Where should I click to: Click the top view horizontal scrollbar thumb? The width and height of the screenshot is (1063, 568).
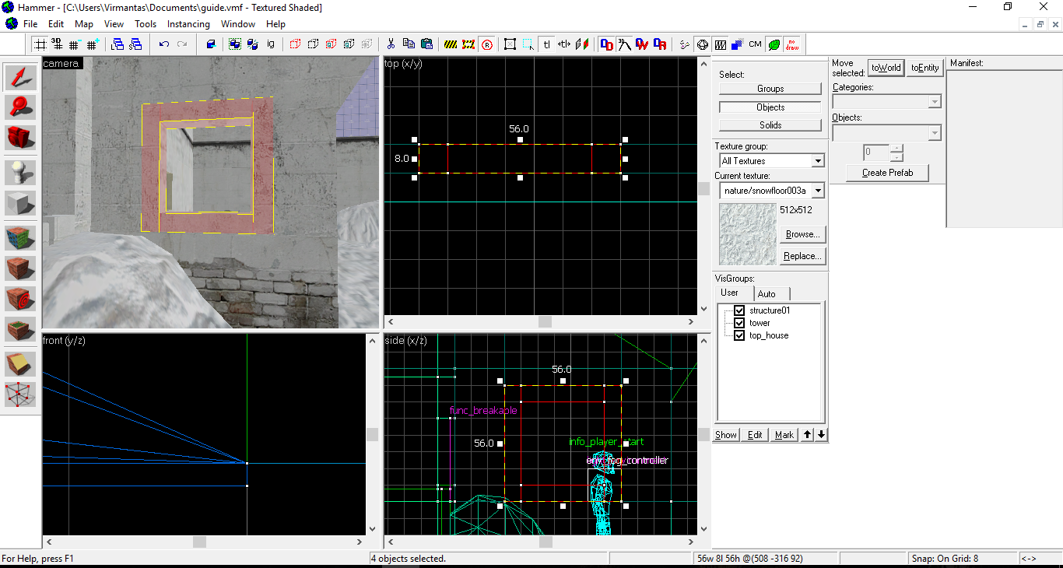tap(545, 321)
